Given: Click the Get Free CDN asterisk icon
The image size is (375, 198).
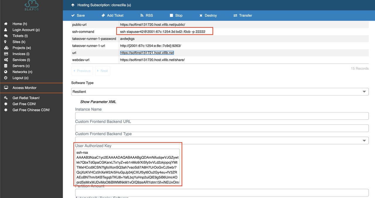Looking at the screenshot, I should pyautogui.click(x=6, y=104).
